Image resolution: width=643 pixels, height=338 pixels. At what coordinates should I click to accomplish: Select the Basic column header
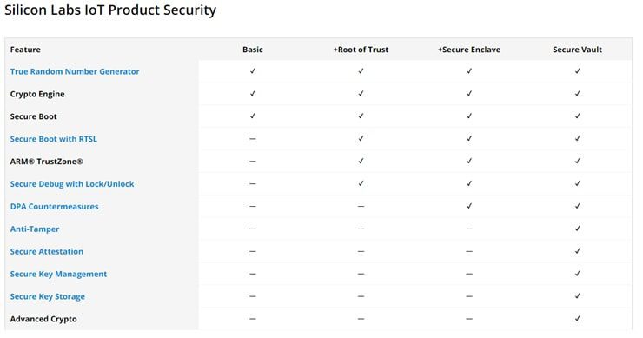(253, 50)
